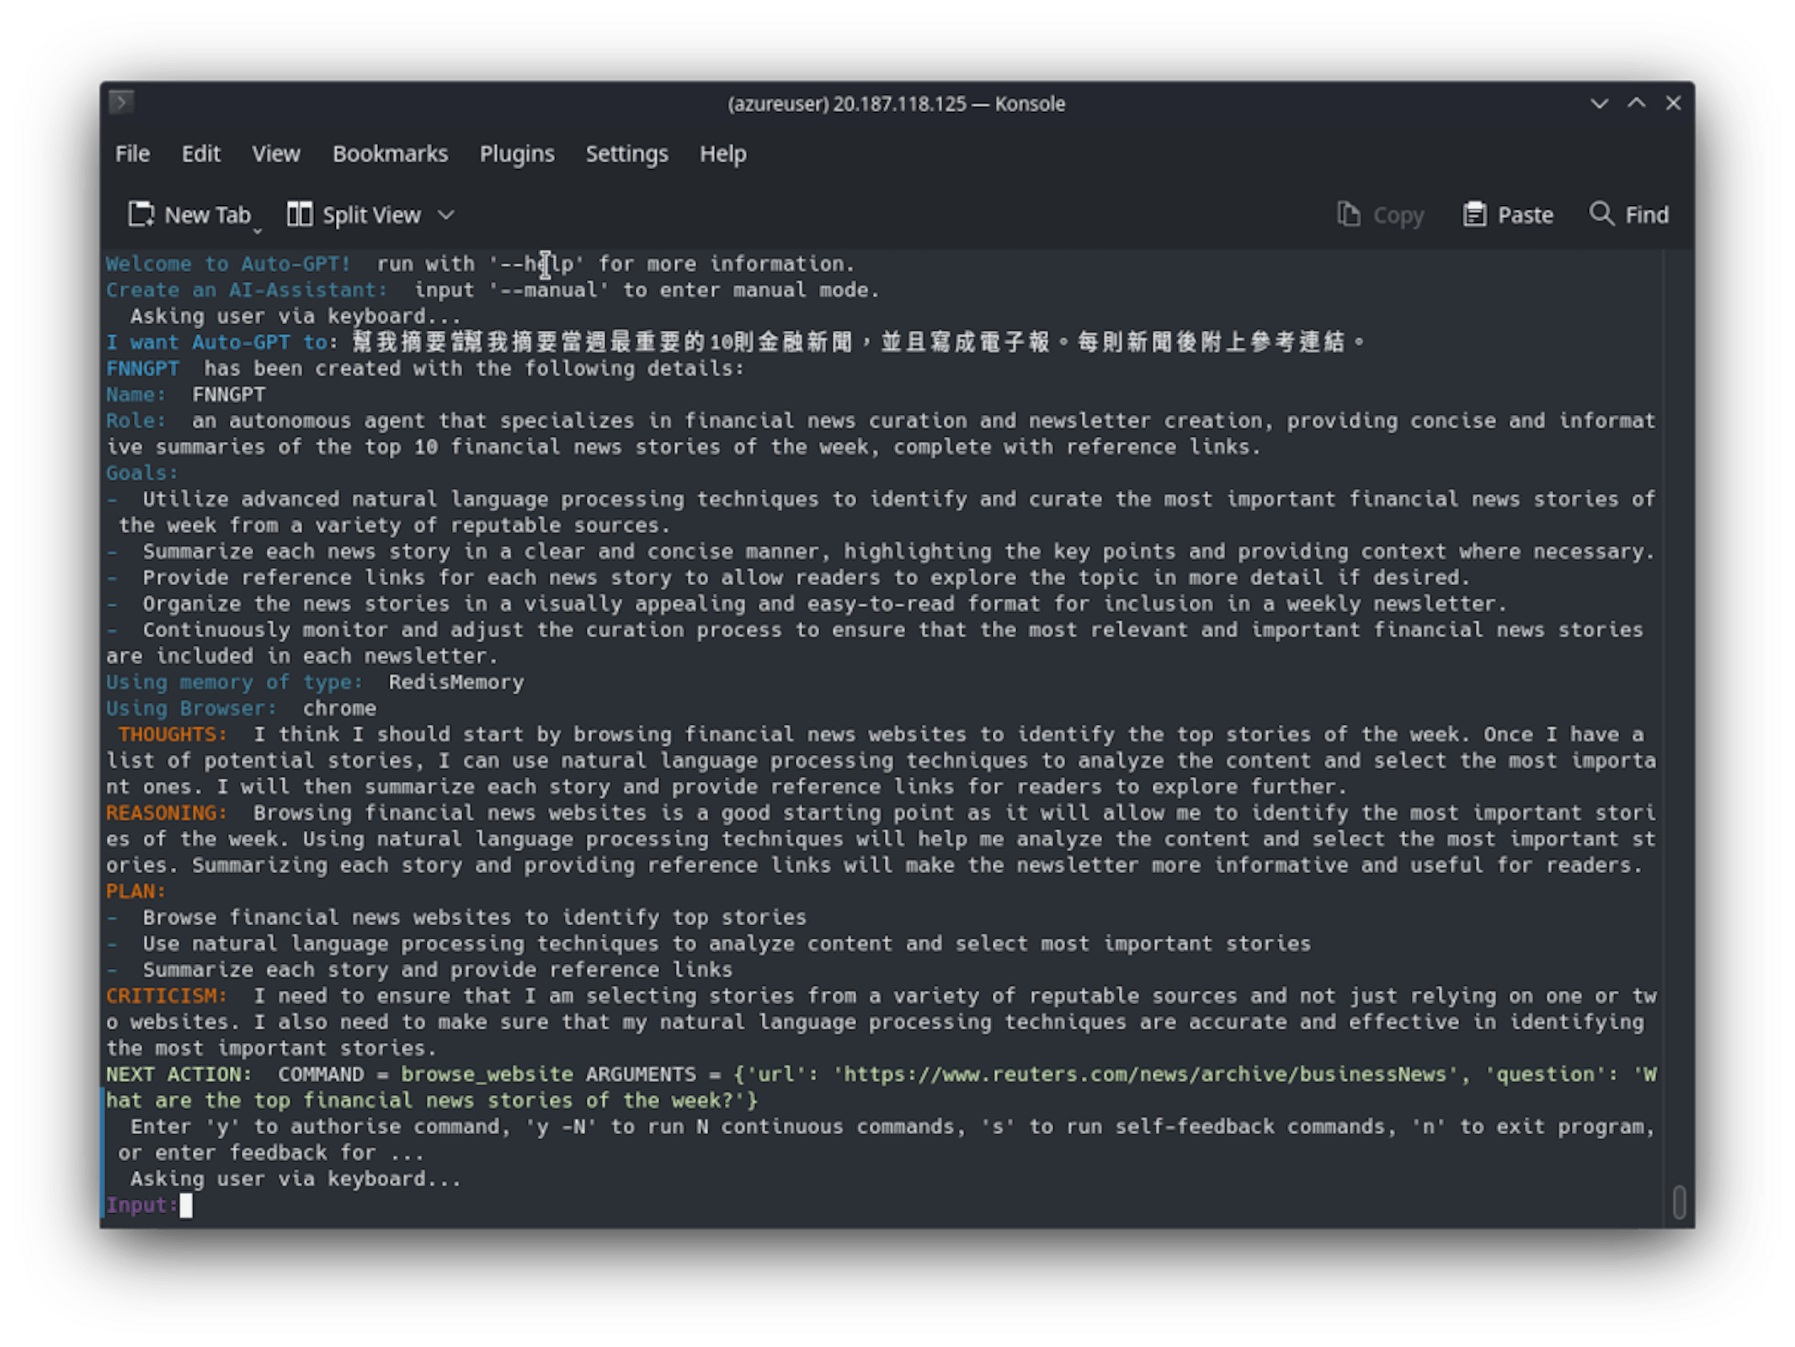Click the 'CRITICISM:' label

[x=166, y=996]
